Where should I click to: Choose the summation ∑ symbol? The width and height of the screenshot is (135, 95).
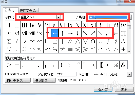pos(9,41)
